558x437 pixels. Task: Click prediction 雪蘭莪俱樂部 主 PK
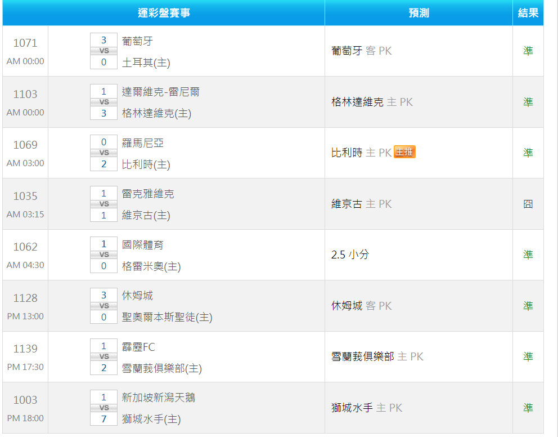click(377, 356)
